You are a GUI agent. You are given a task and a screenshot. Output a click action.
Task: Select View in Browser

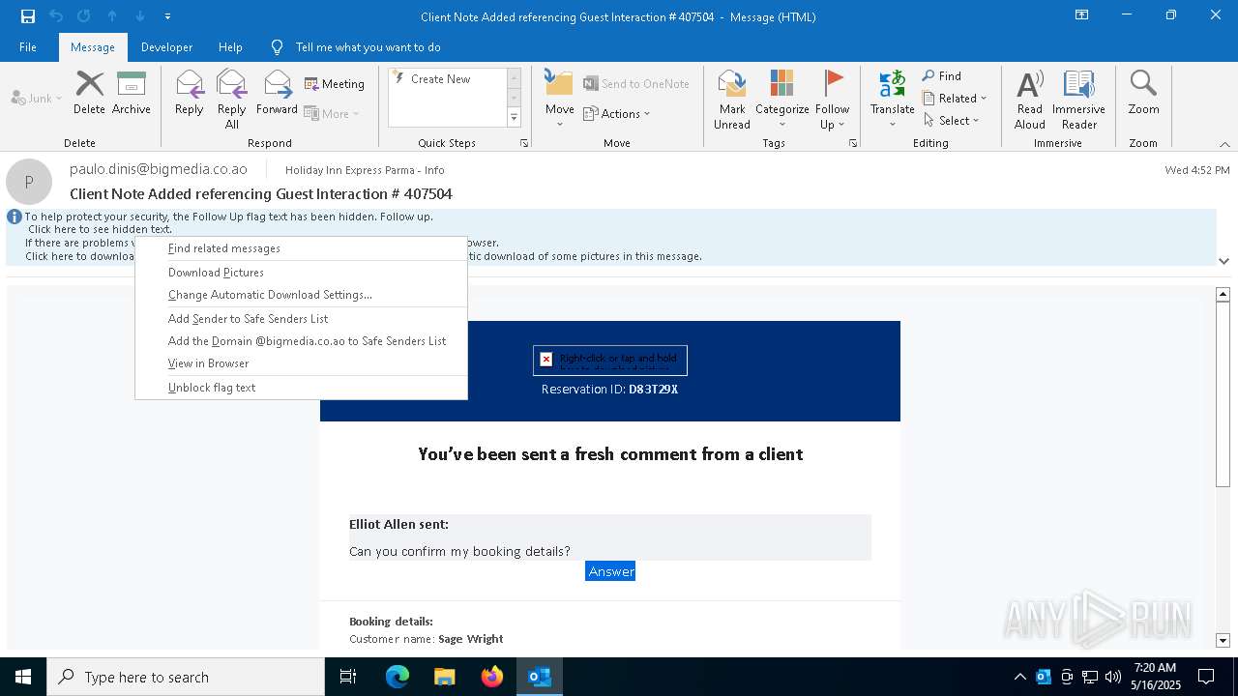click(301, 363)
